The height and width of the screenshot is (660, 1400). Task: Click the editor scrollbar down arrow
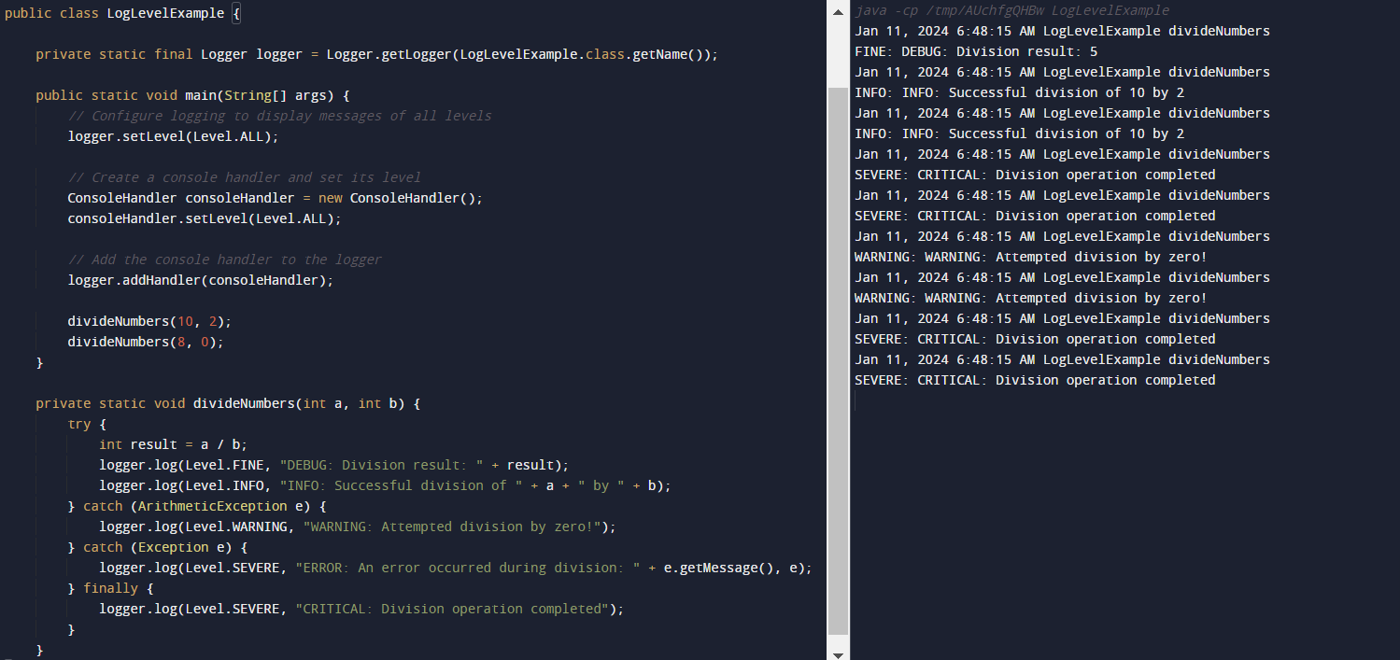839,653
